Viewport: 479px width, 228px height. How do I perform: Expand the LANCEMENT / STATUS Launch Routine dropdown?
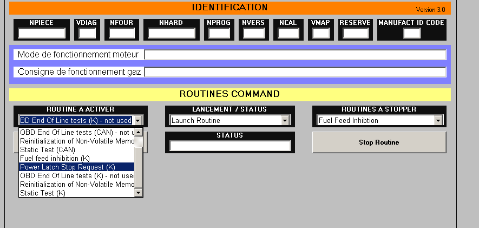(285, 120)
